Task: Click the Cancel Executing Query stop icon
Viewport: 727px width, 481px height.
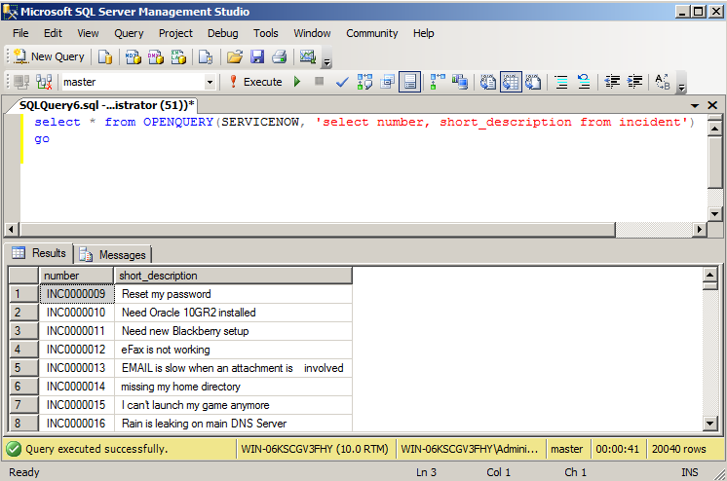Action: coord(319,82)
